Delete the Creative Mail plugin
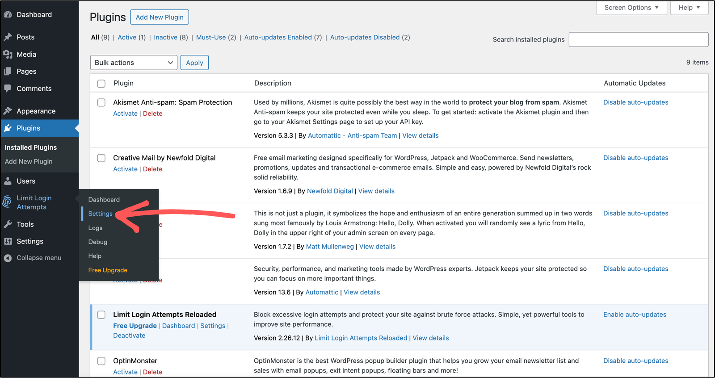The width and height of the screenshot is (715, 378). 152,169
